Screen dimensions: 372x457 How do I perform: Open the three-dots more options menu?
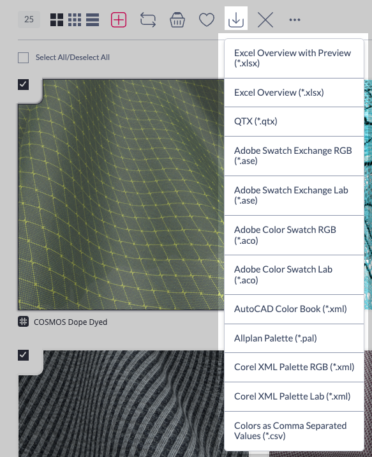tap(295, 20)
